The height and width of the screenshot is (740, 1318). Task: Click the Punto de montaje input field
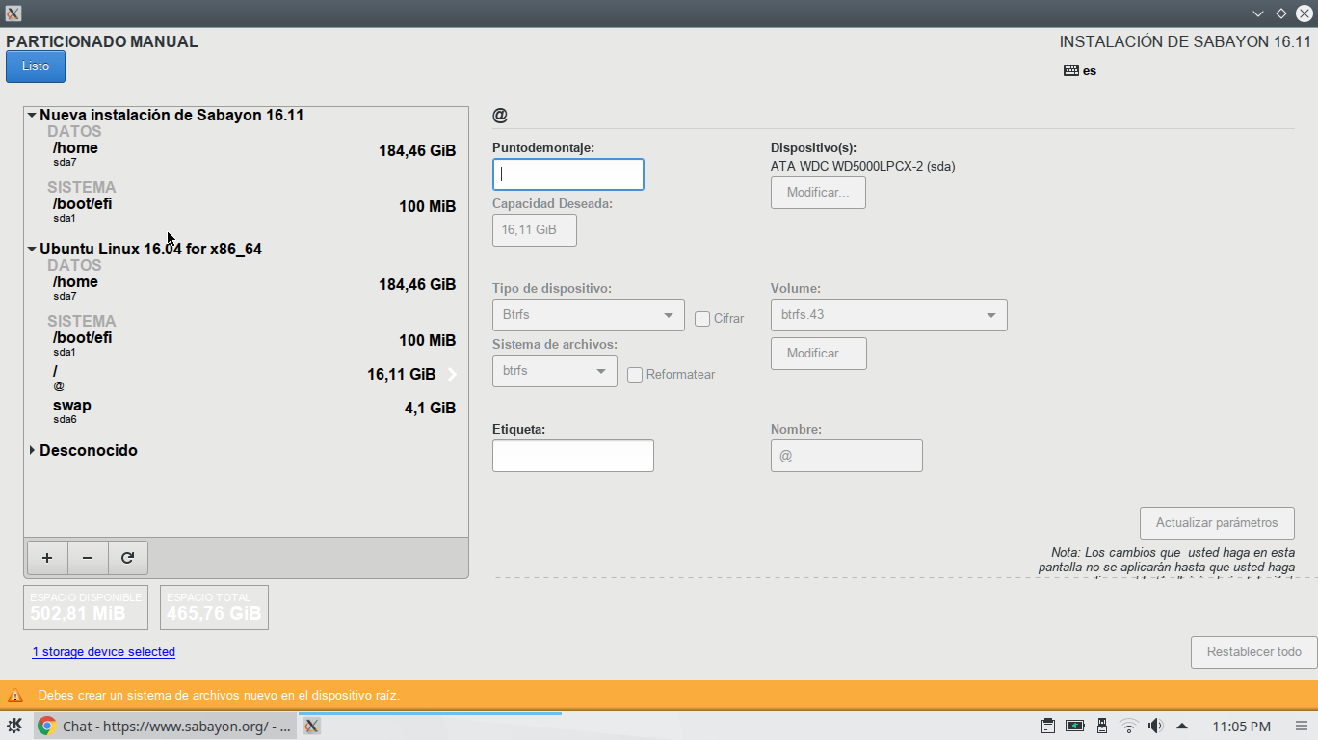[568, 174]
